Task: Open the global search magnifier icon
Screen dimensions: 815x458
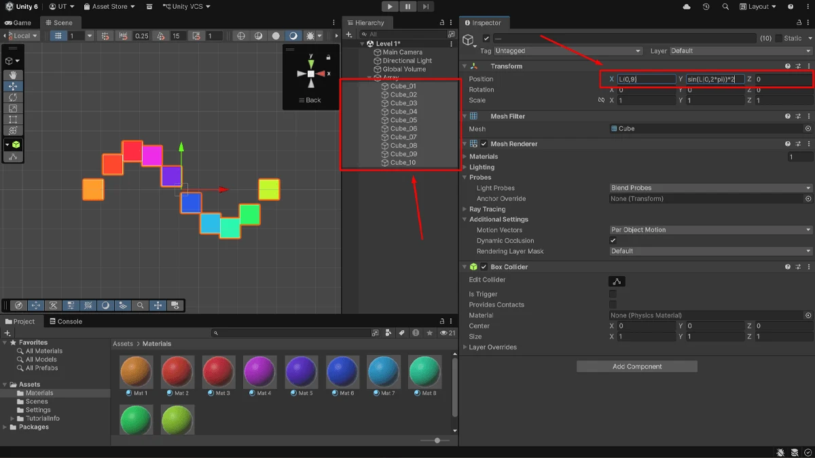Action: tap(726, 7)
